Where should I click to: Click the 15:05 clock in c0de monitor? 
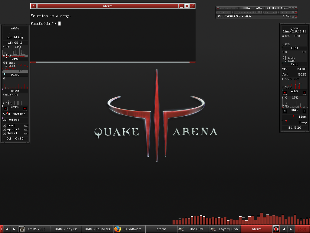[x=15, y=42]
